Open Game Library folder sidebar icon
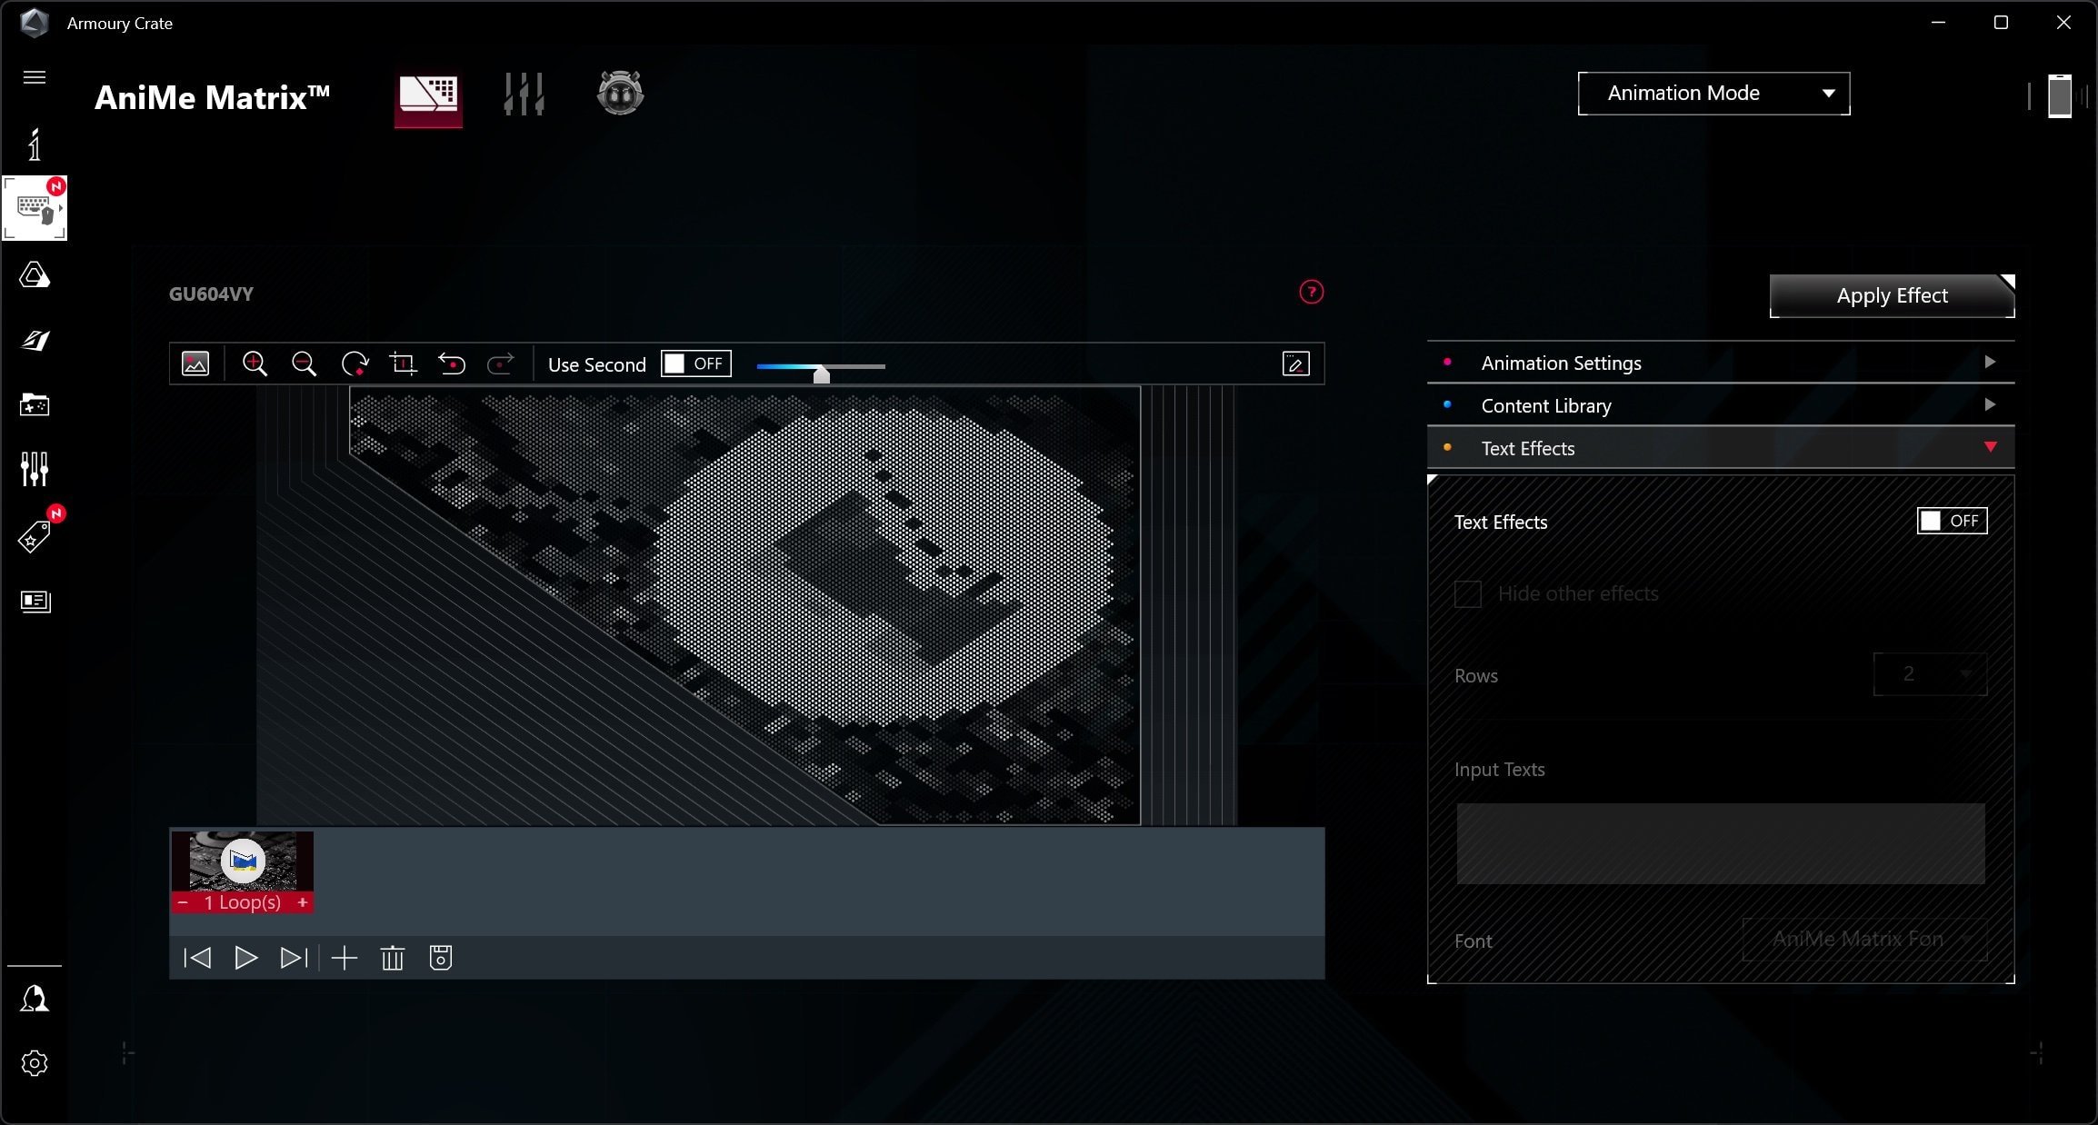2098x1125 pixels. (35, 404)
